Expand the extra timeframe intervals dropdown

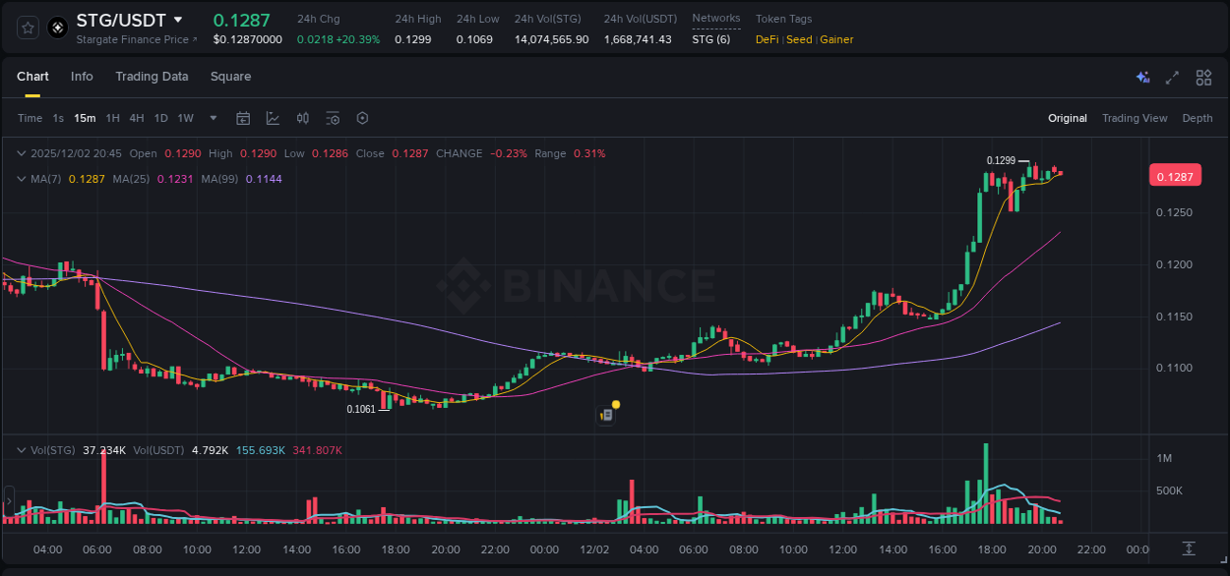(212, 118)
